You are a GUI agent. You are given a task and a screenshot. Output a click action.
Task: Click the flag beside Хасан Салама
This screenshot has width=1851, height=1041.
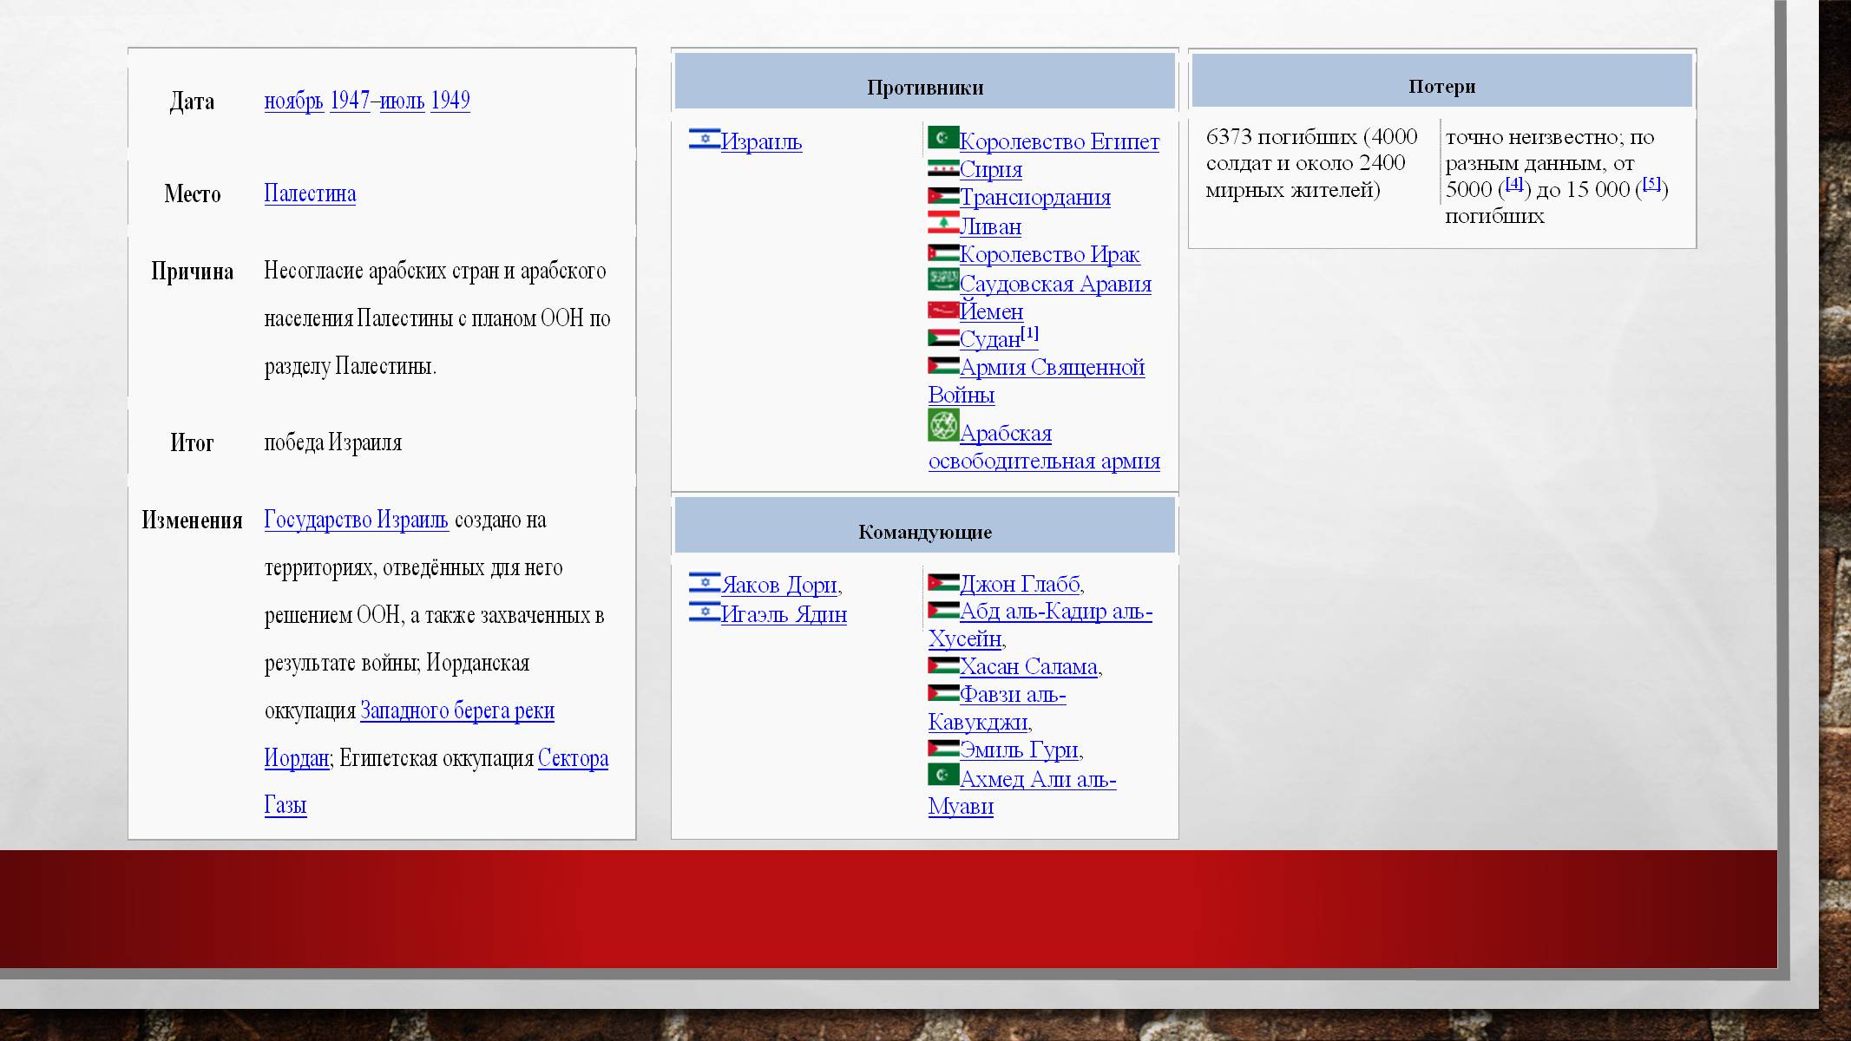point(943,666)
